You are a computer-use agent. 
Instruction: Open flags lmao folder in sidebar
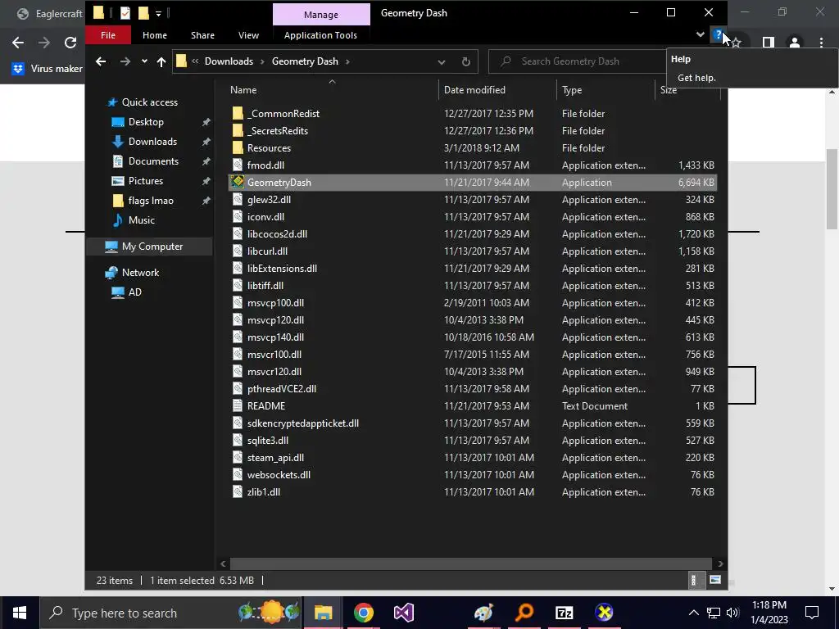coord(151,201)
